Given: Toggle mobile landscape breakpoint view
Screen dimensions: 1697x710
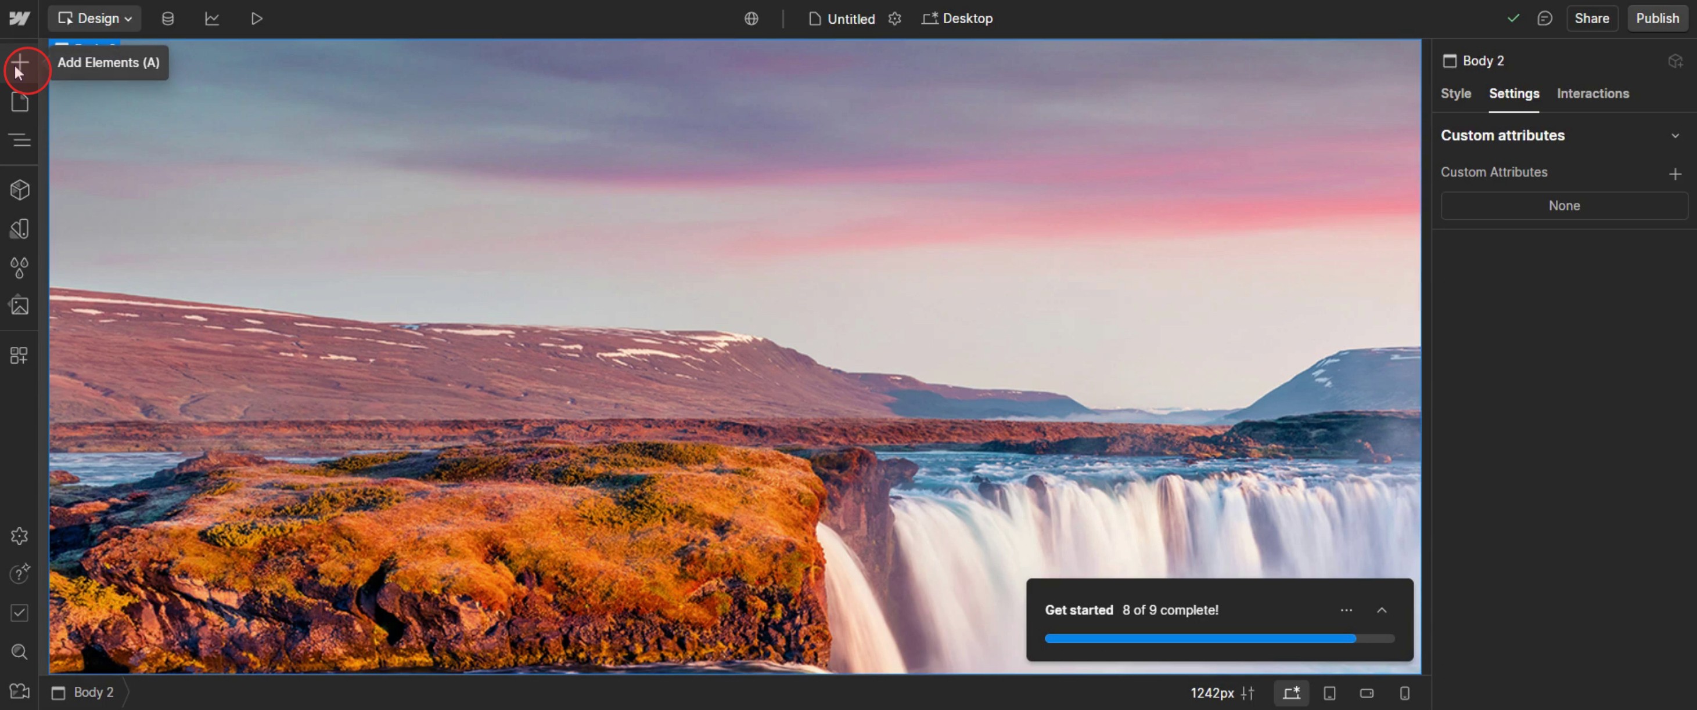Looking at the screenshot, I should pyautogui.click(x=1367, y=693).
